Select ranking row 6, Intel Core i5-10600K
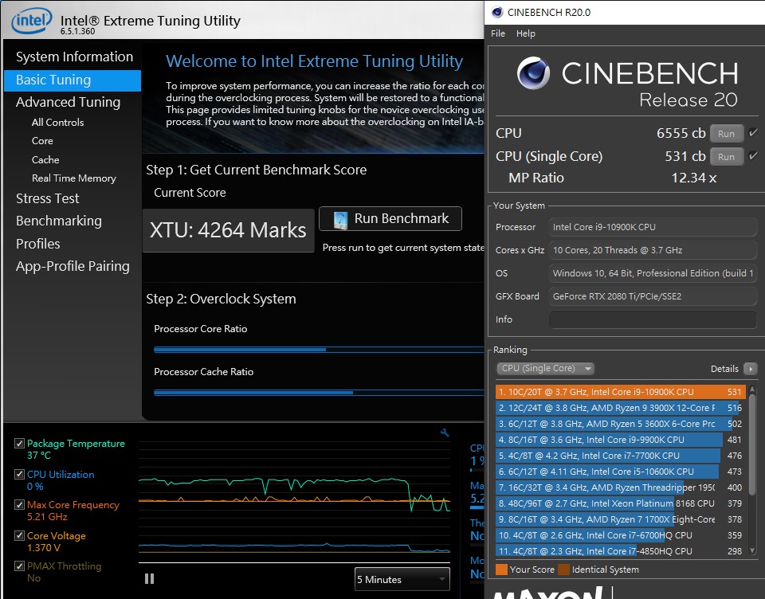The image size is (765, 599). 620,472
